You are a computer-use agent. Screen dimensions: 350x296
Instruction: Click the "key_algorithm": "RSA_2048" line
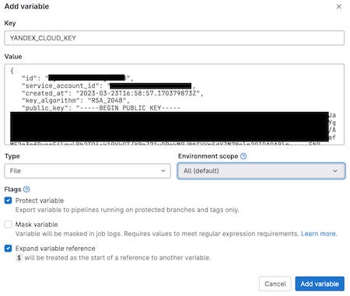75,100
